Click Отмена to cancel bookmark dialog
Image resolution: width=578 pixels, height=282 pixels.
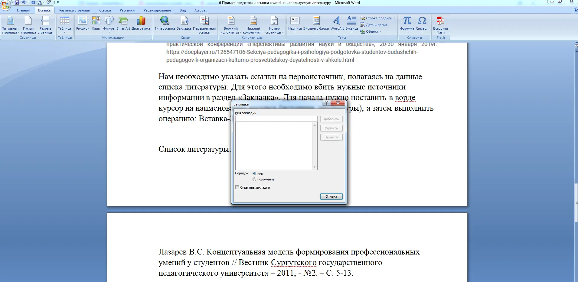[x=331, y=196]
